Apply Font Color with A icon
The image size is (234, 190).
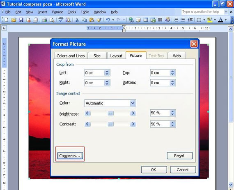220,20
